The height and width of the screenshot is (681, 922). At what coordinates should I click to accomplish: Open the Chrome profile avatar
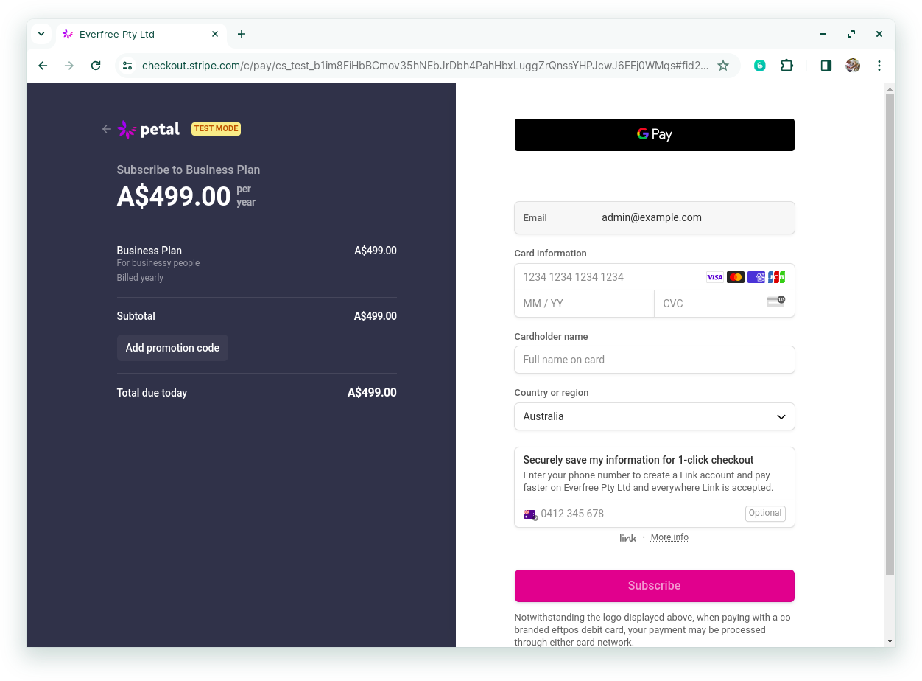(x=853, y=66)
